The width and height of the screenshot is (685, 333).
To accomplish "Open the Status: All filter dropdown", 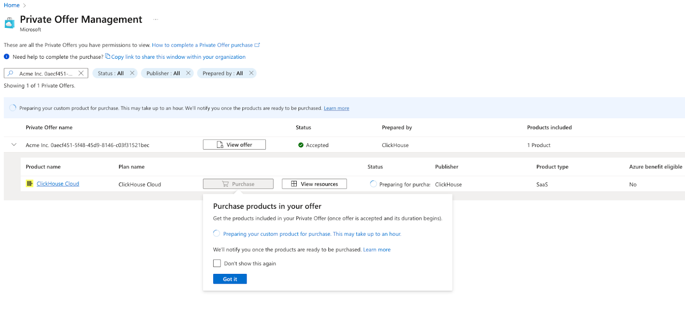I will (110, 73).
